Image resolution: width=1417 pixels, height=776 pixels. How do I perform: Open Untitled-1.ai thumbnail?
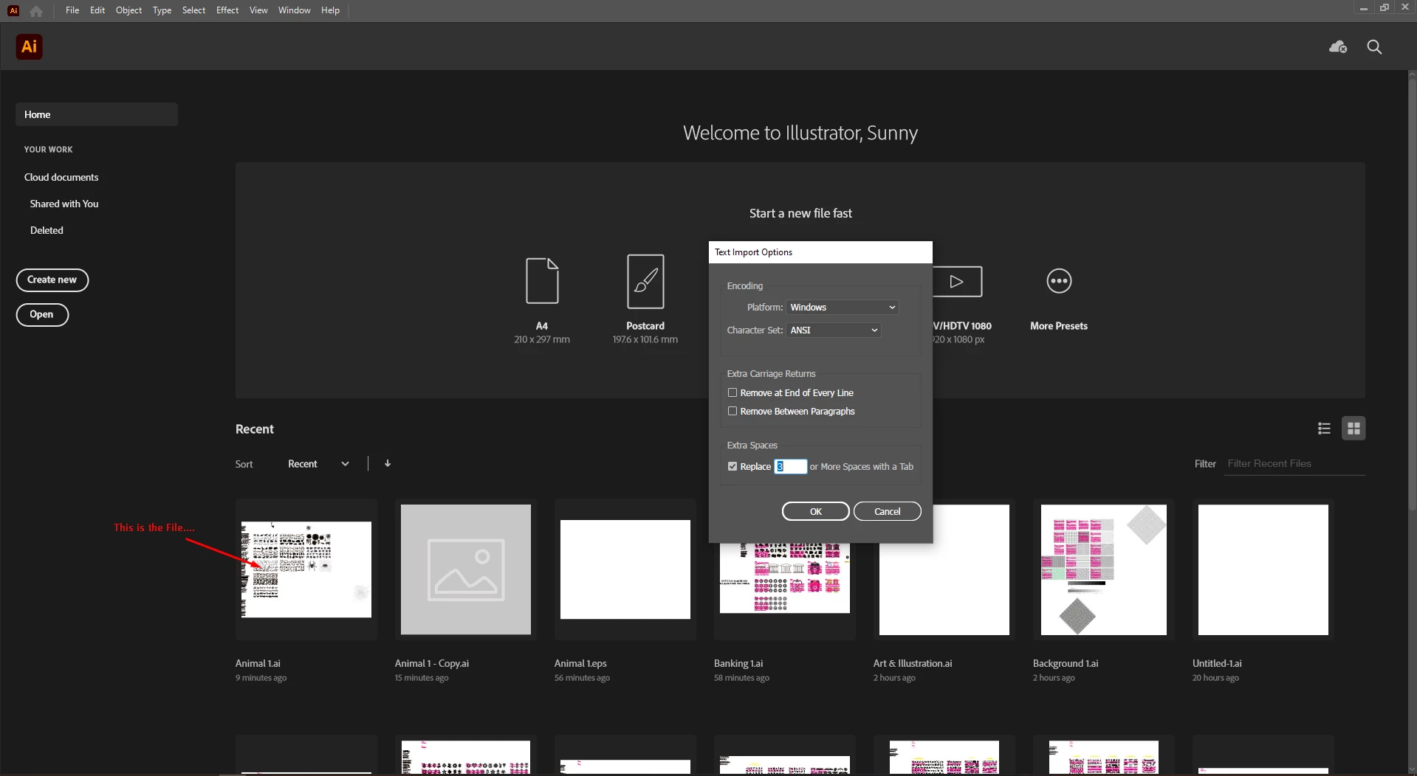[x=1263, y=569]
